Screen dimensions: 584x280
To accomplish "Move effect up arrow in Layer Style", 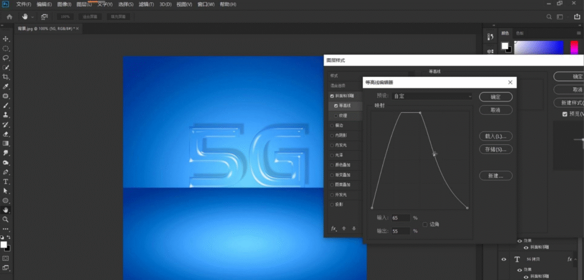I will [344, 229].
